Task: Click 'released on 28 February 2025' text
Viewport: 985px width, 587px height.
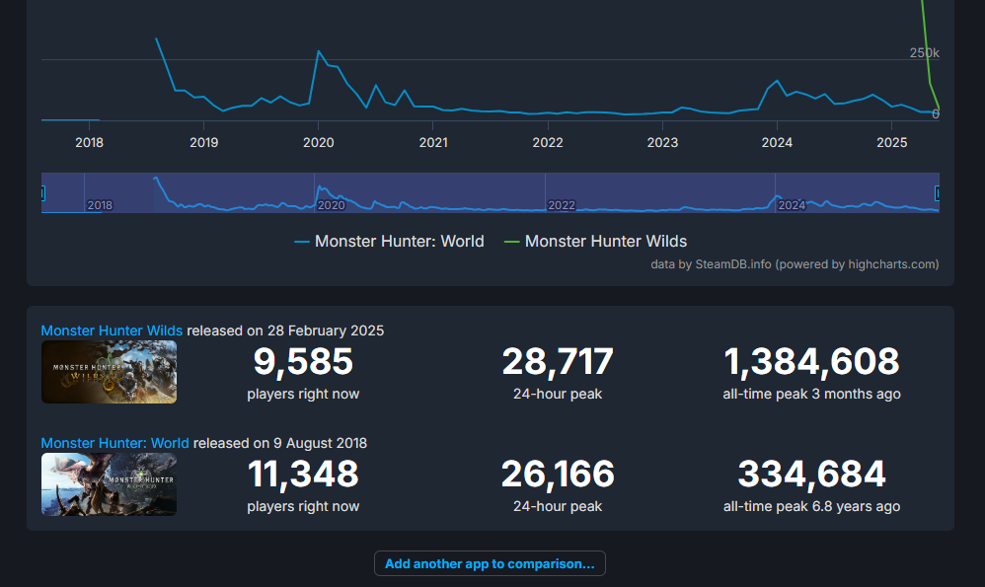Action: tap(285, 330)
